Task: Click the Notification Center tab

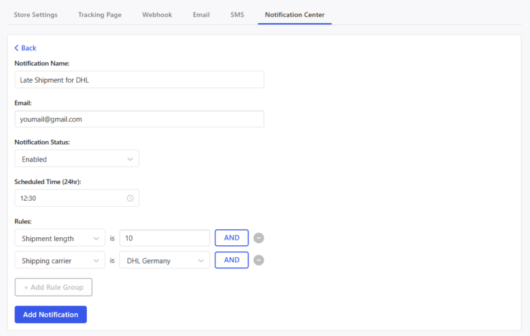Action: pyautogui.click(x=295, y=15)
